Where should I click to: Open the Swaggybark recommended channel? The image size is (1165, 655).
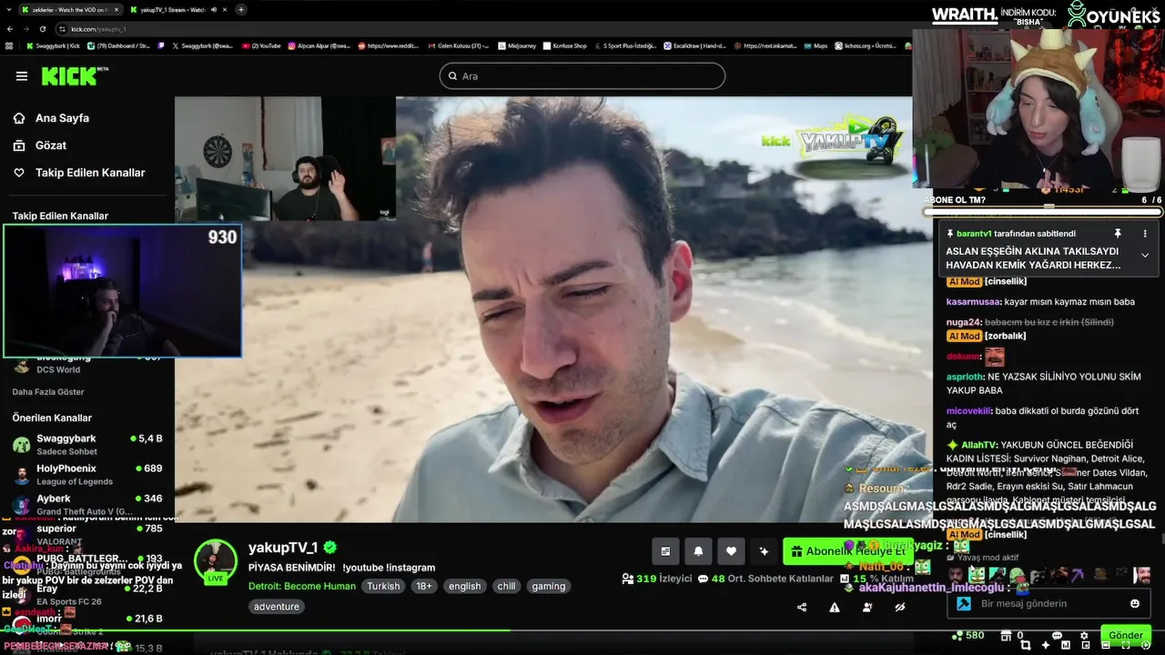(86, 444)
